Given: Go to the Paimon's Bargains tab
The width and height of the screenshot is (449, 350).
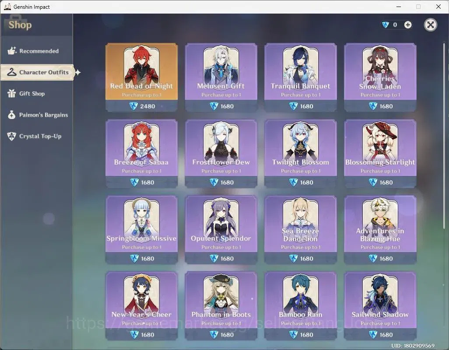Looking at the screenshot, I should point(37,115).
